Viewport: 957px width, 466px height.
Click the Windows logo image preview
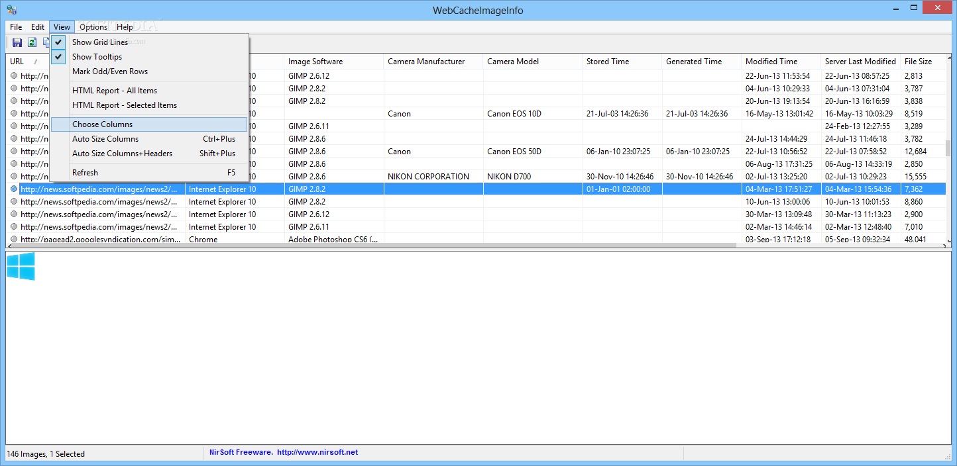[21, 266]
